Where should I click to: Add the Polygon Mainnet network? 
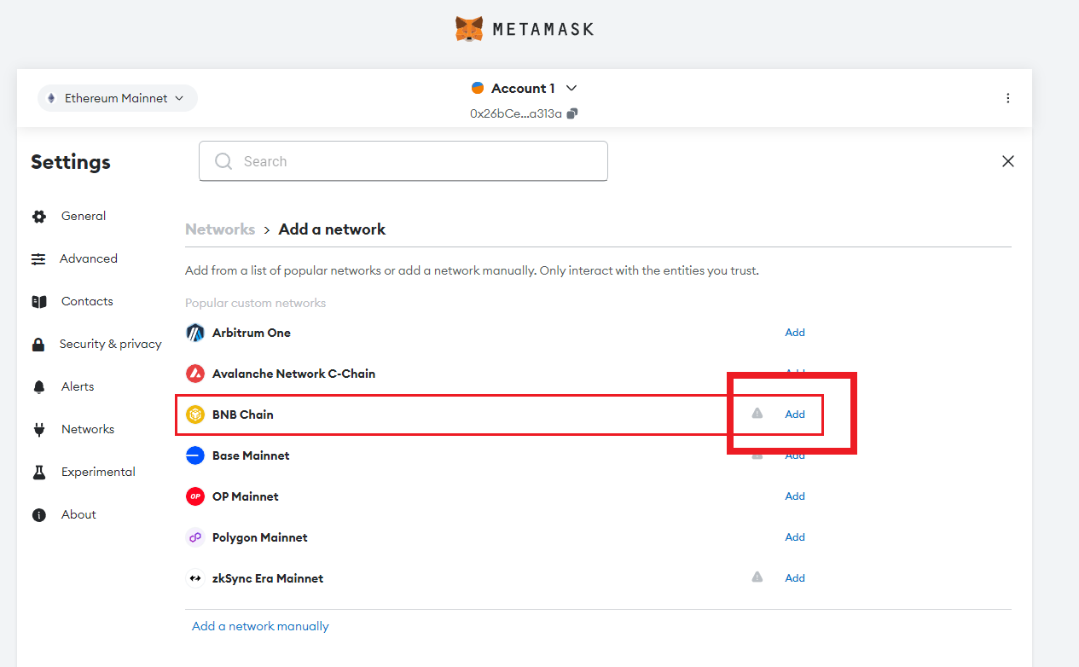point(795,537)
